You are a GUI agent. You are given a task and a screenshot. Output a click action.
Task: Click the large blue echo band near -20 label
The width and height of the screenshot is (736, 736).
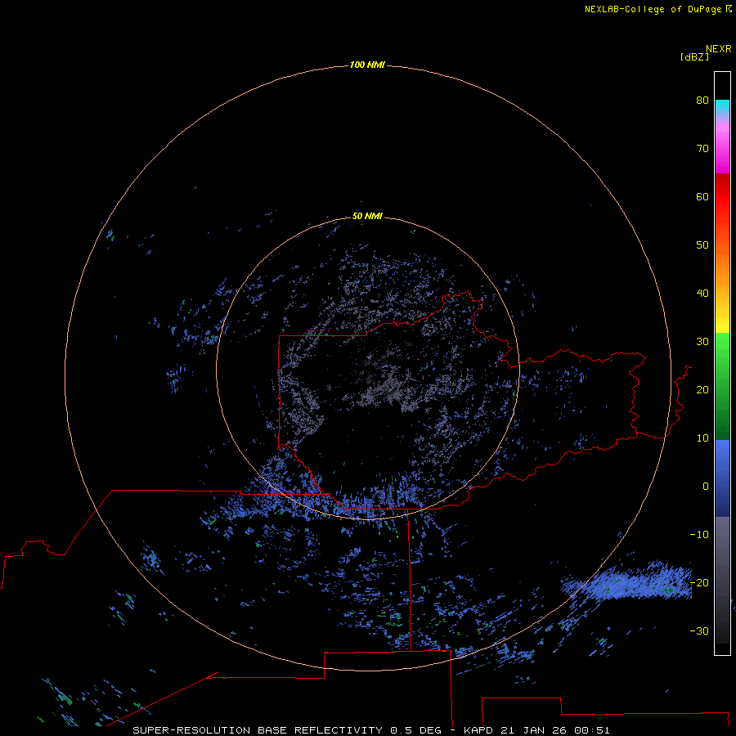(629, 582)
